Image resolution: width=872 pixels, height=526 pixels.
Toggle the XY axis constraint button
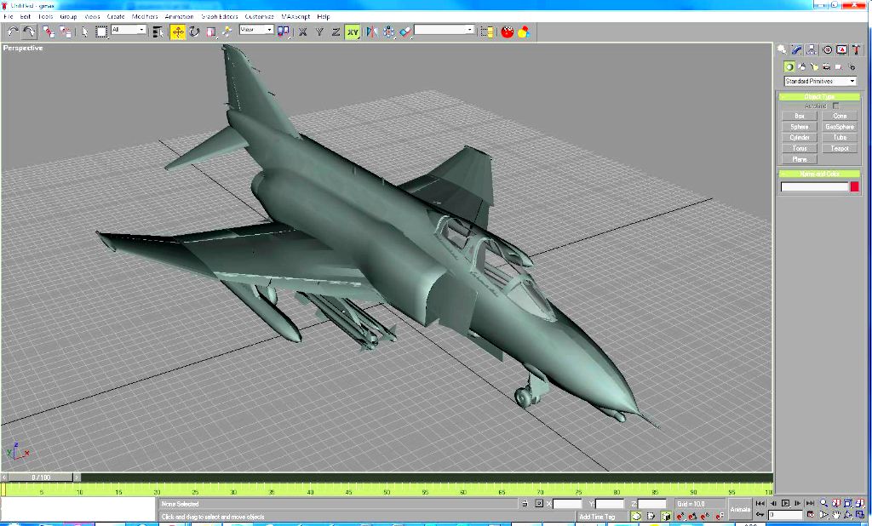(x=352, y=31)
